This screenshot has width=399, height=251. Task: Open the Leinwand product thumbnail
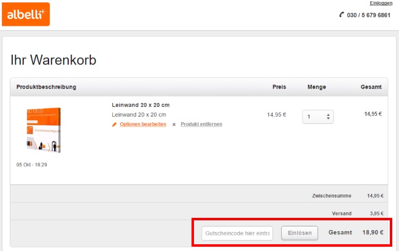coord(44,130)
